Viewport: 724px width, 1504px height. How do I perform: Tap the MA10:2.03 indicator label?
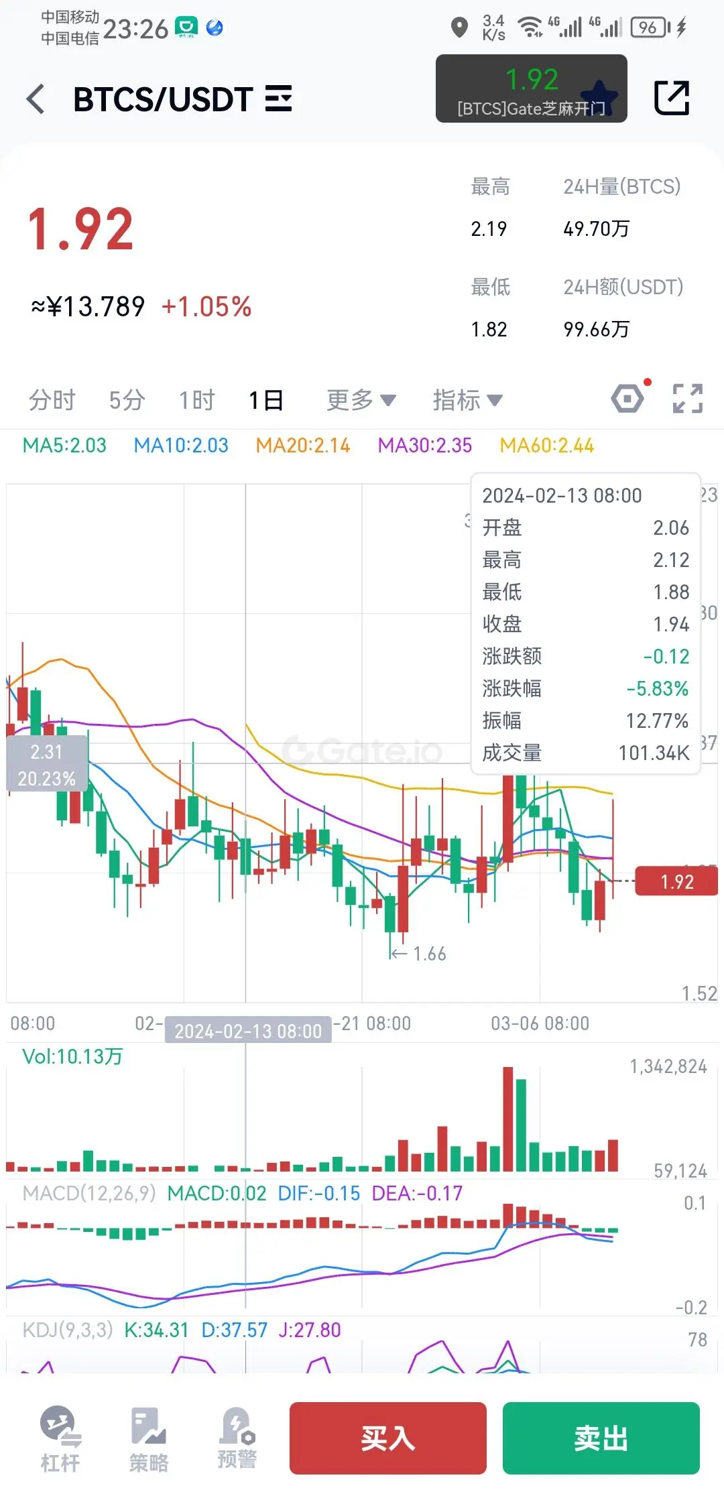point(181,446)
